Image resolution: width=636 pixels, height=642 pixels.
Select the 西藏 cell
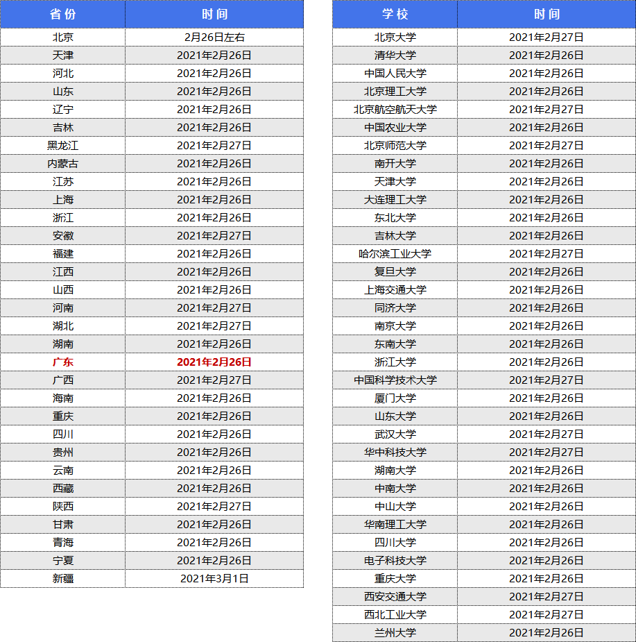coord(62,488)
